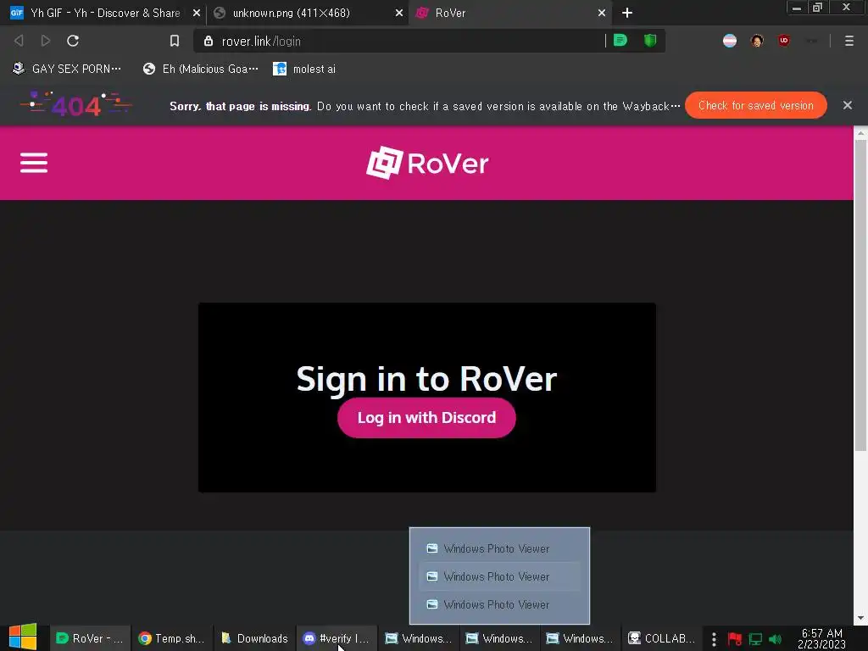The image size is (868, 651).
Task: Open Eh (Malicious Goa... bookmark
Action: (x=200, y=69)
